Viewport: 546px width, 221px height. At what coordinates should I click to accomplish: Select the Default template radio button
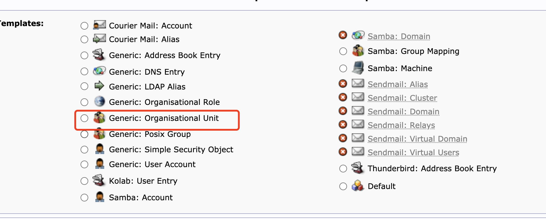343,186
